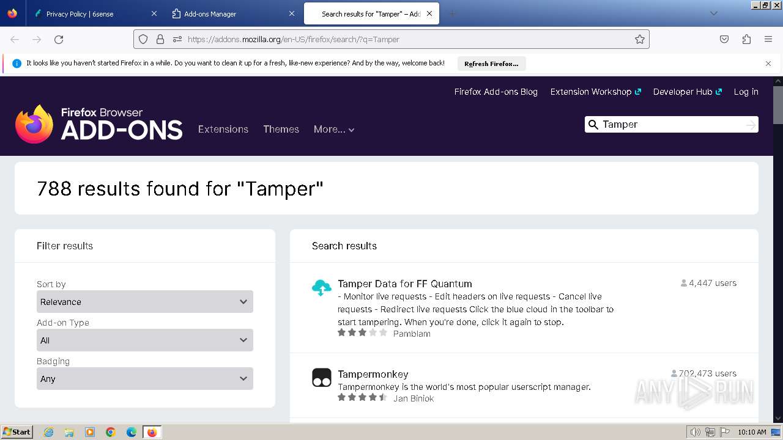Open the Badging Any dropdown
The width and height of the screenshot is (783, 440).
click(x=145, y=379)
